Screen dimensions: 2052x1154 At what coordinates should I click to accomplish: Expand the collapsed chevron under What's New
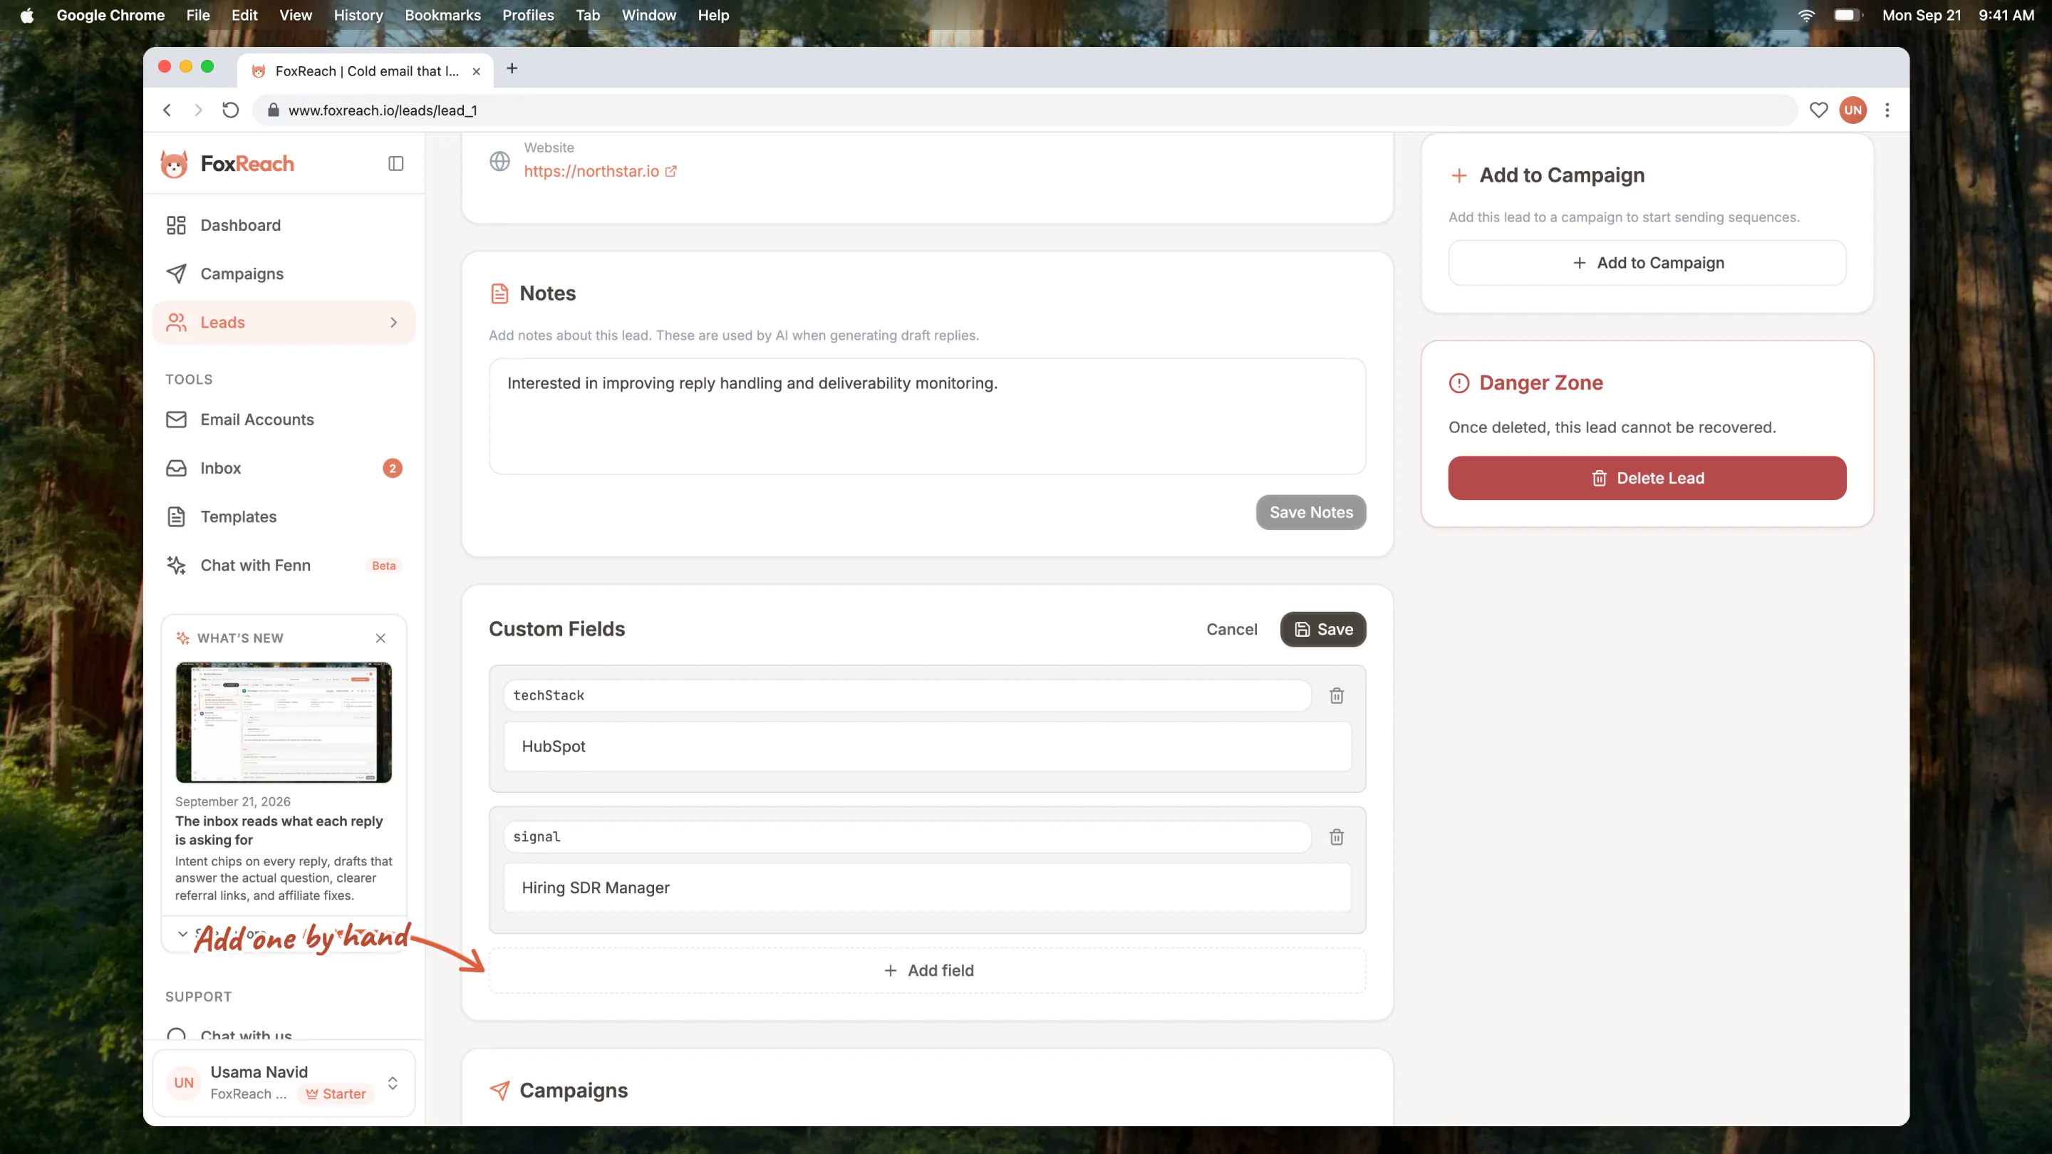pyautogui.click(x=182, y=933)
